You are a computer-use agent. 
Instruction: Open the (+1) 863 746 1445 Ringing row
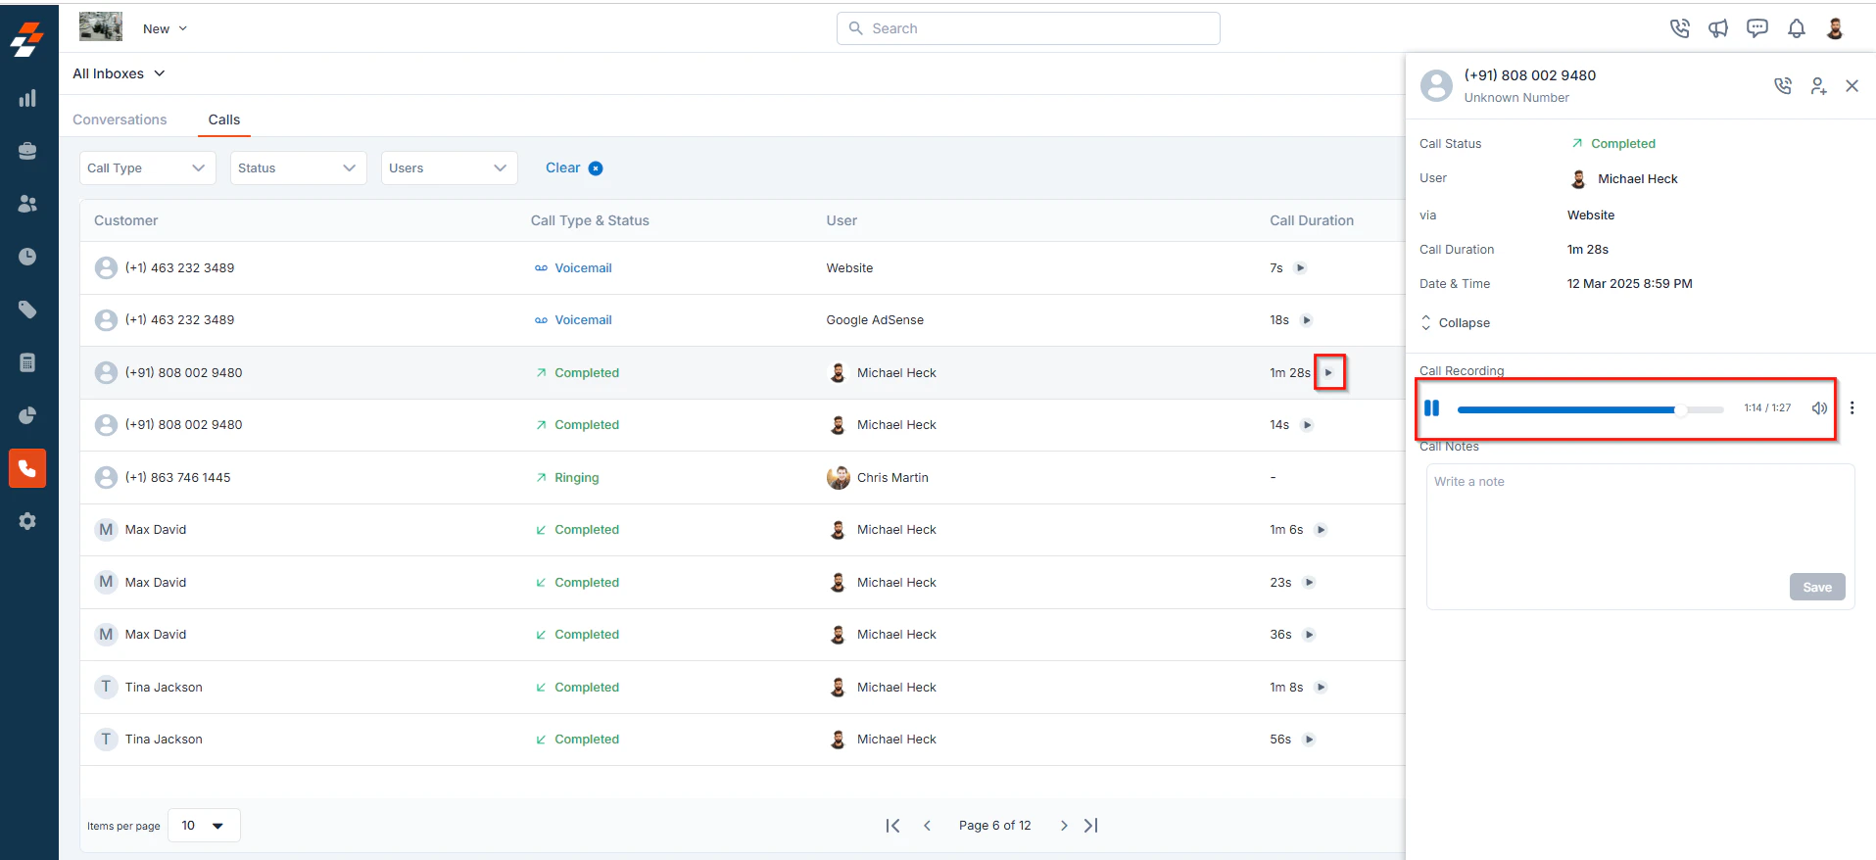tap(742, 478)
